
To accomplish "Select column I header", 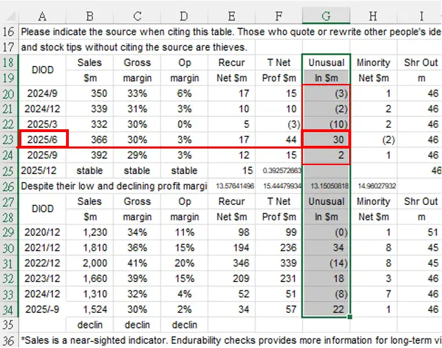I will [421, 16].
